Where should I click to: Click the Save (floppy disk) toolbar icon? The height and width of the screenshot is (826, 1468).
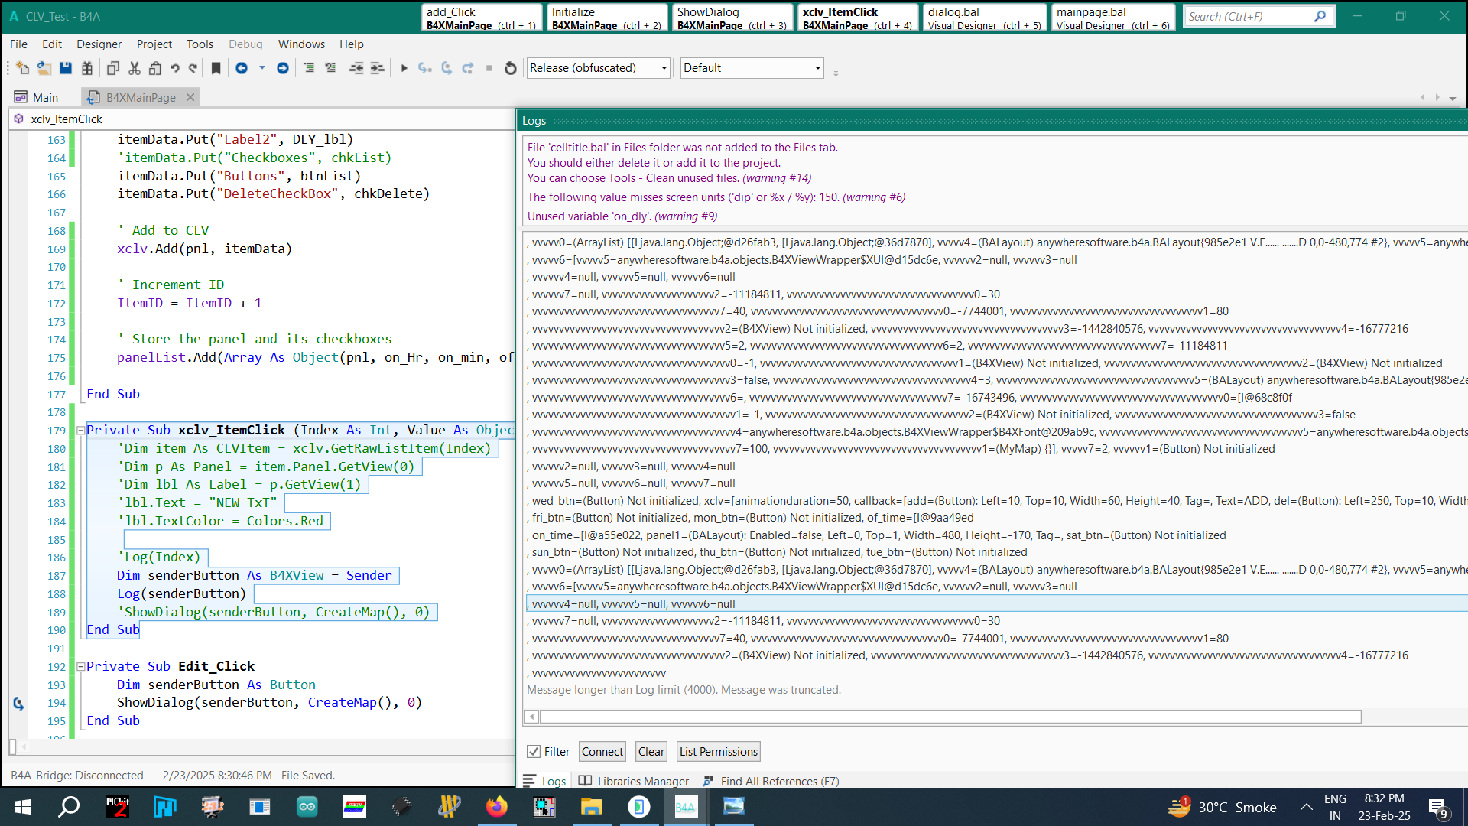coord(66,68)
